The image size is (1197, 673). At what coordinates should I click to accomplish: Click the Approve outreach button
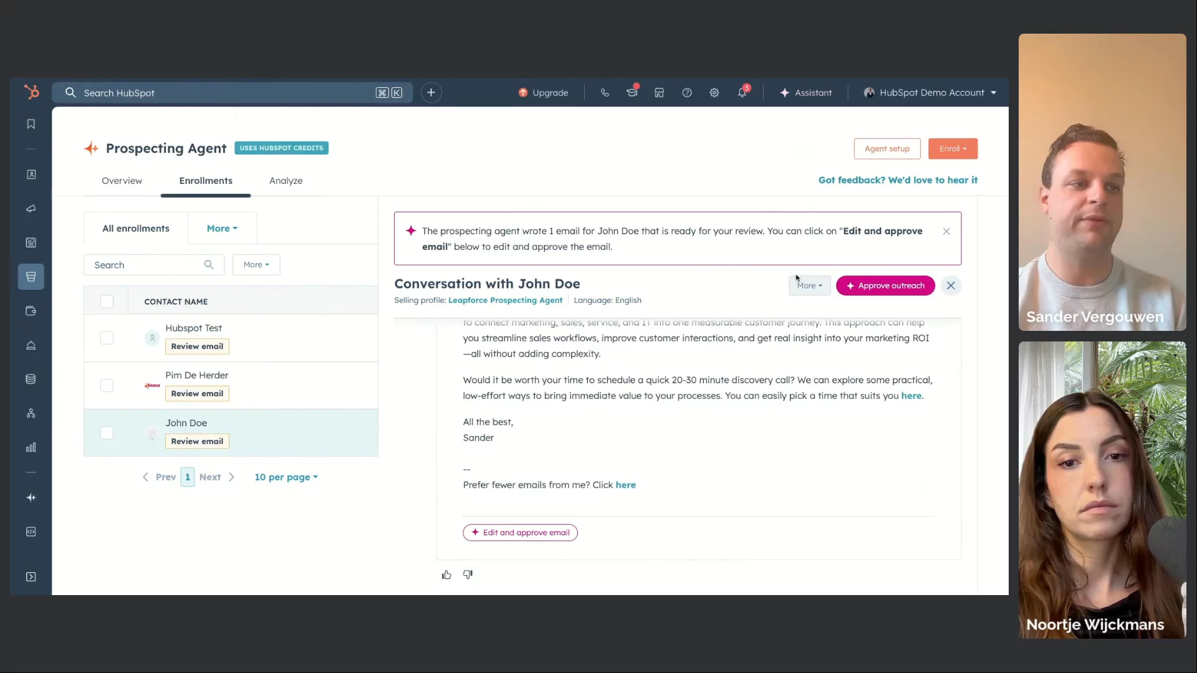tap(885, 286)
